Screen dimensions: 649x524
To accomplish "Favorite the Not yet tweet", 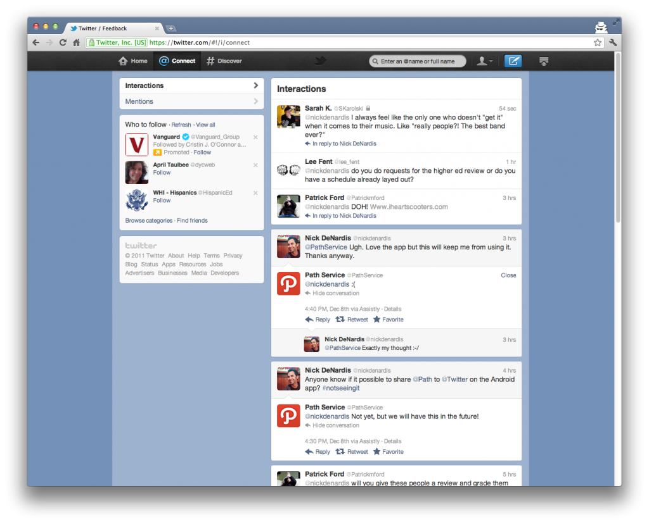I will (x=389, y=452).
